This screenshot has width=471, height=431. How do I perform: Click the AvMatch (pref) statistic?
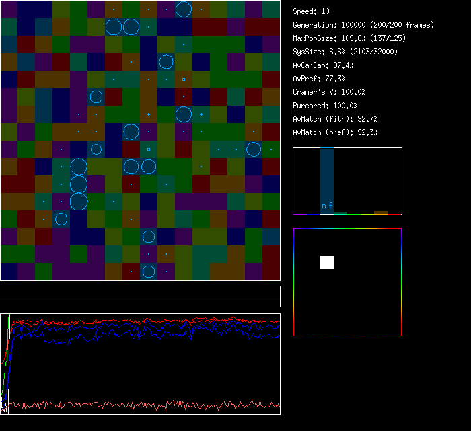coord(335,132)
